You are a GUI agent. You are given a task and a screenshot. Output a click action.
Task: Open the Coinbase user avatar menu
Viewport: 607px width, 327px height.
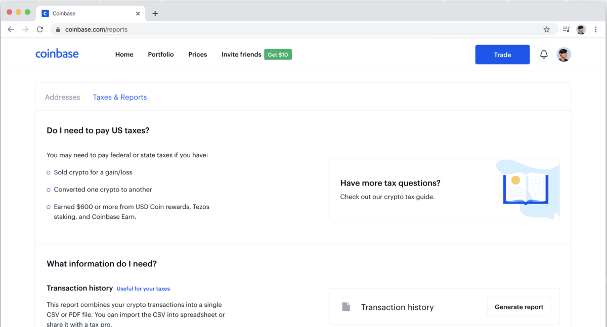tap(564, 55)
